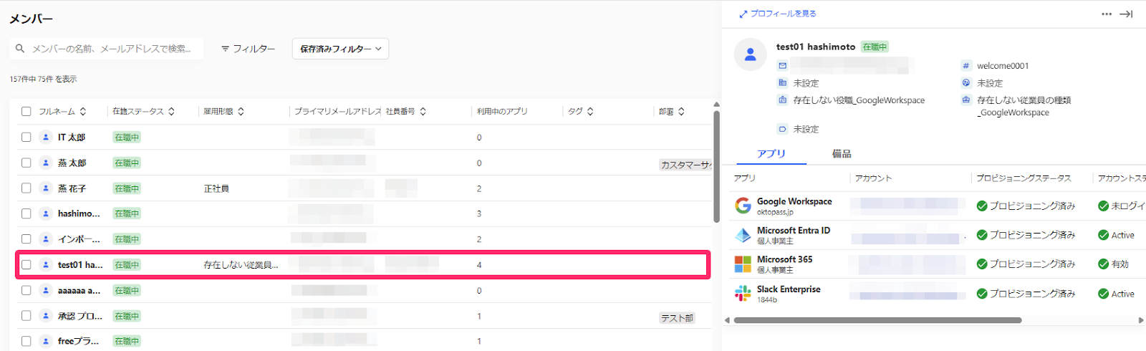Click the 正社員 employment type cell
Screen dimensions: 1146x351
[x=216, y=188]
